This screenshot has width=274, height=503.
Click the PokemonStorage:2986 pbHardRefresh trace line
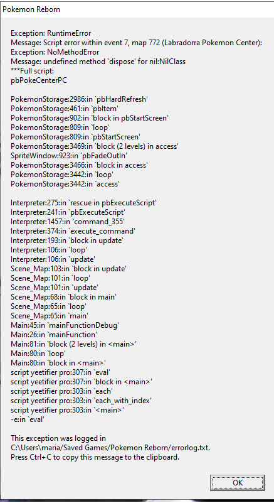(79, 99)
